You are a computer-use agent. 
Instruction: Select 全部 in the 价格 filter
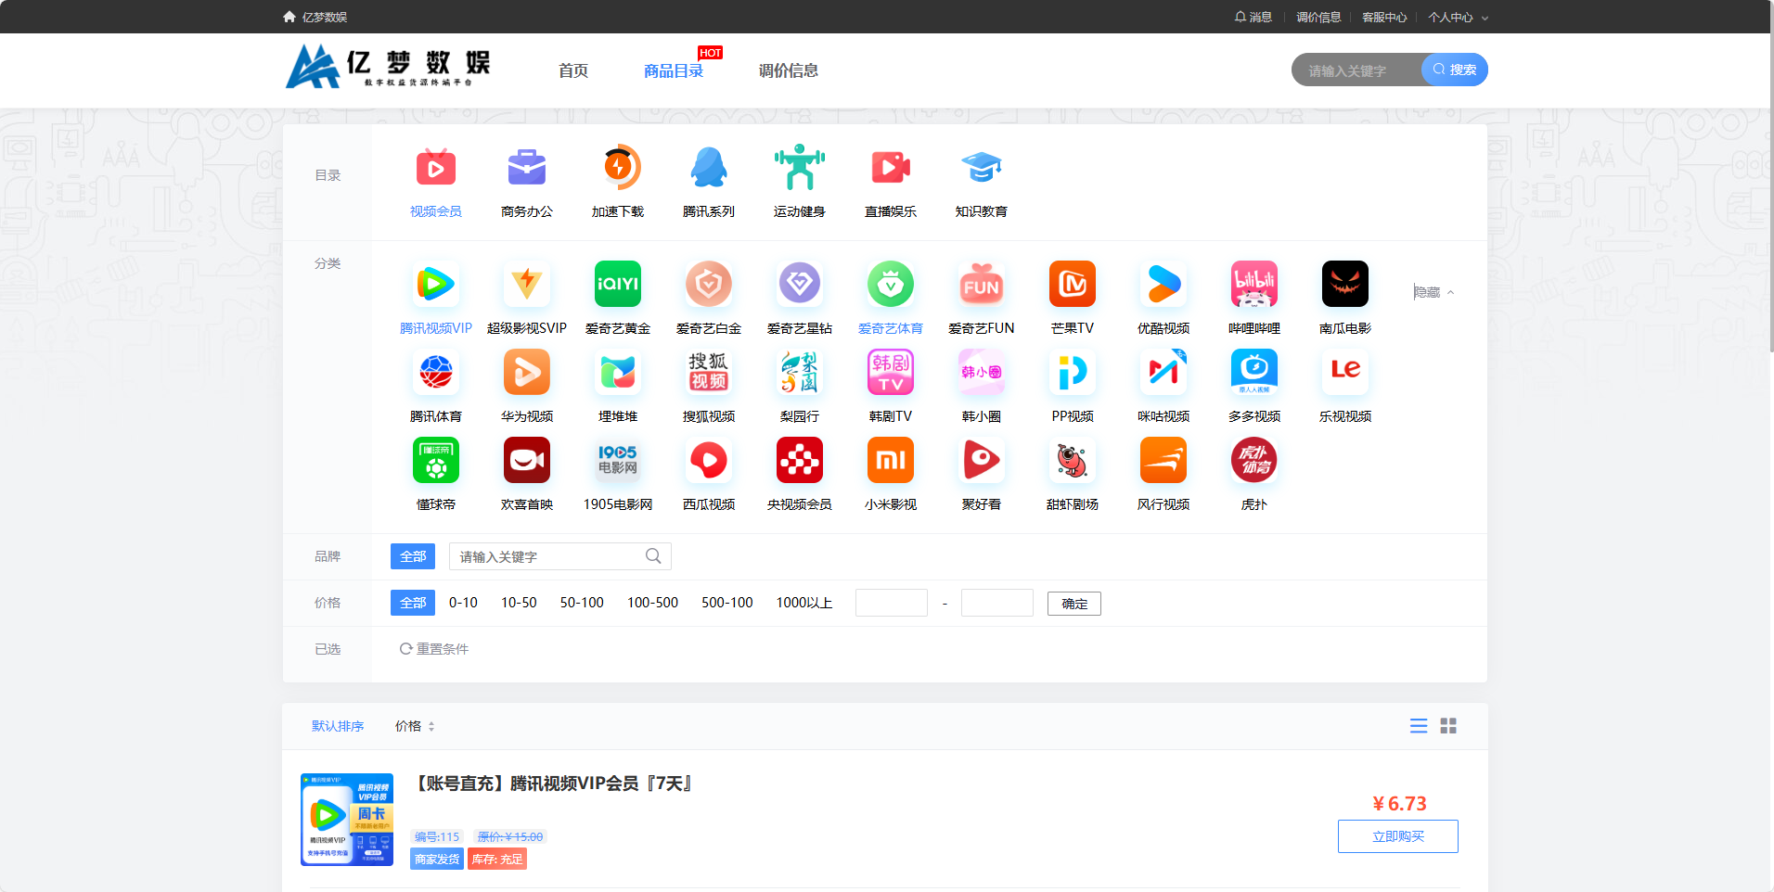[413, 603]
